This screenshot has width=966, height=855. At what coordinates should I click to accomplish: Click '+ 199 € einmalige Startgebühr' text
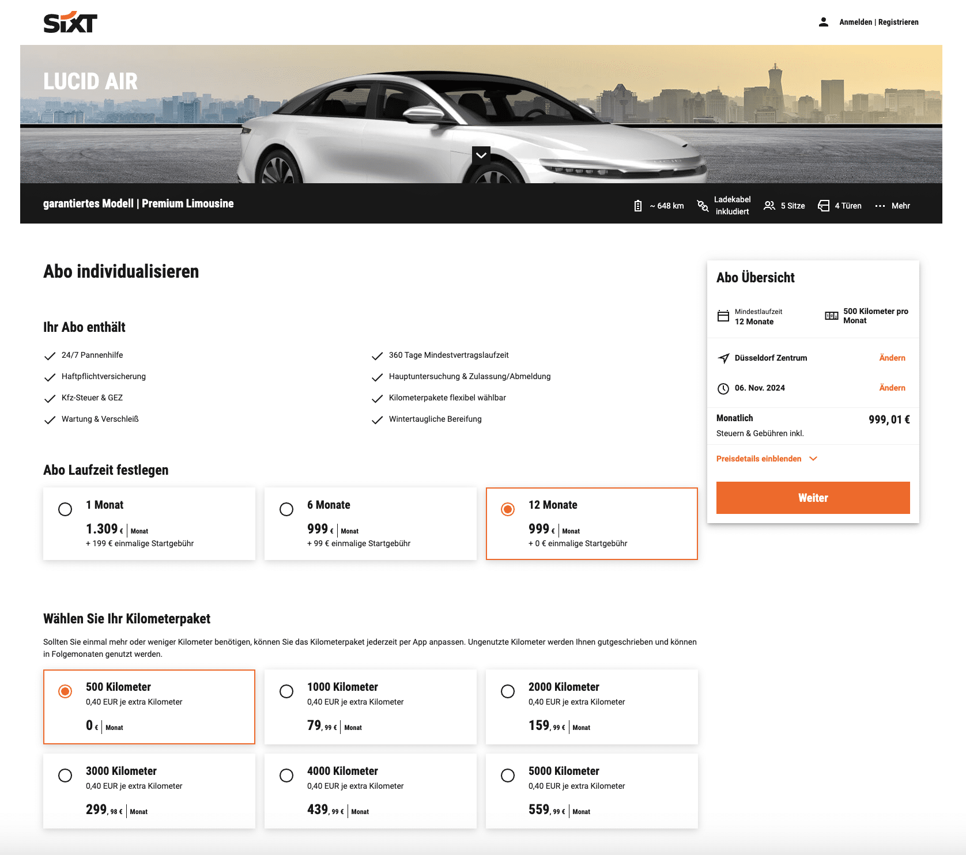[x=139, y=543]
